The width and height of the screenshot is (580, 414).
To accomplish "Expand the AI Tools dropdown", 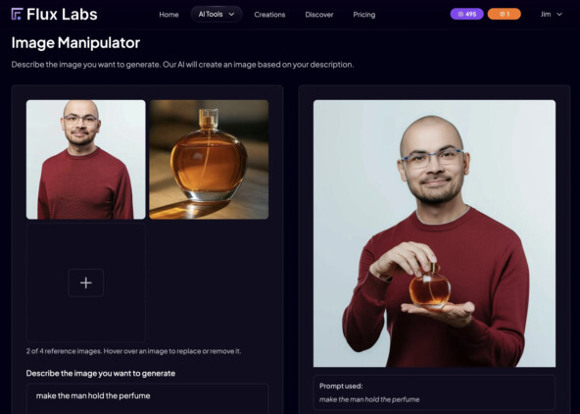I will 217,14.
